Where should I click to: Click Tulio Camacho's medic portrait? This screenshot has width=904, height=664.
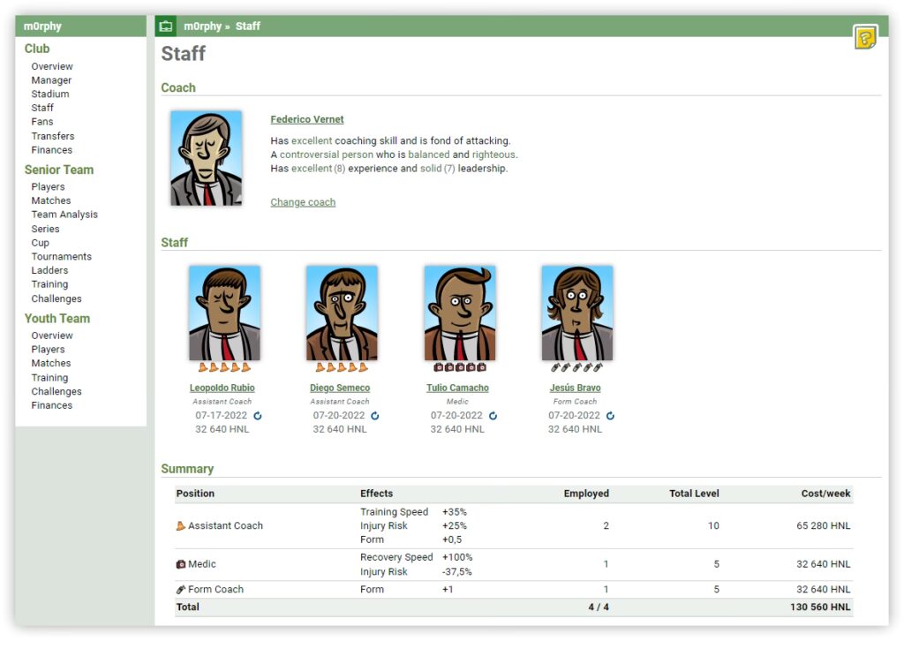pos(459,313)
